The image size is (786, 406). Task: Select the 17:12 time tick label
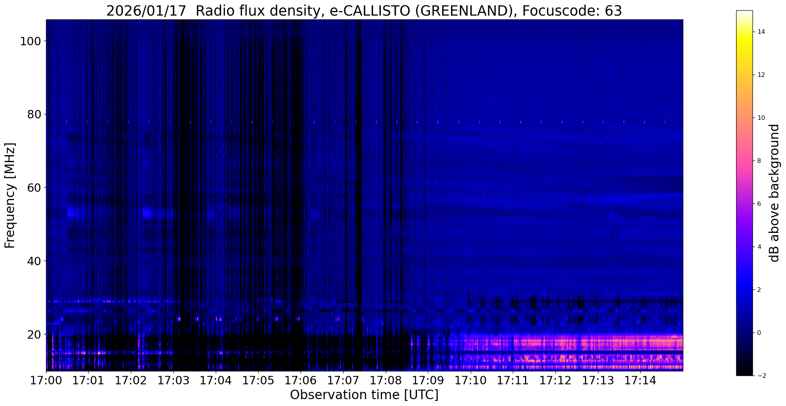pyautogui.click(x=555, y=380)
